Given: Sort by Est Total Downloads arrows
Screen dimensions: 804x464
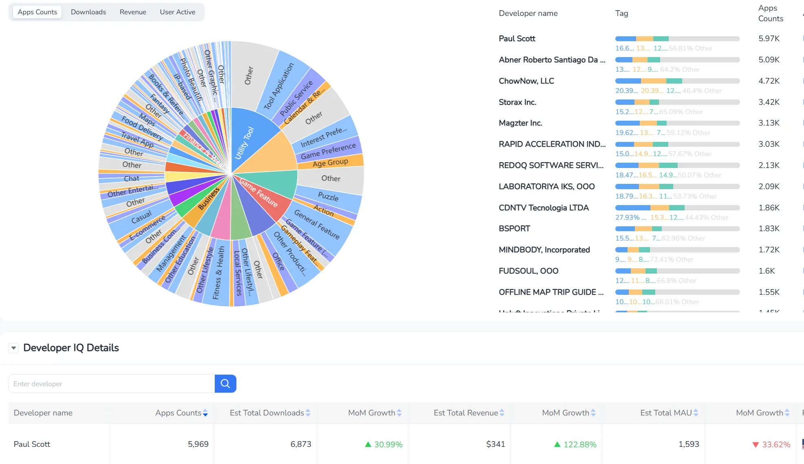Looking at the screenshot, I should pyautogui.click(x=308, y=413).
